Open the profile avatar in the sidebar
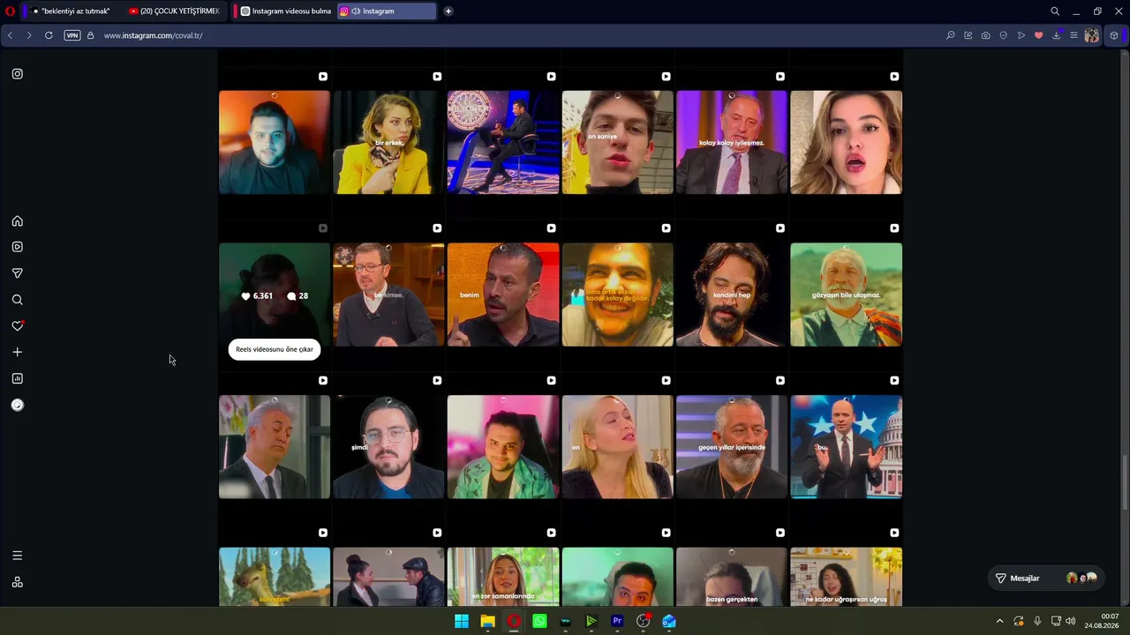1130x635 pixels. [17, 405]
